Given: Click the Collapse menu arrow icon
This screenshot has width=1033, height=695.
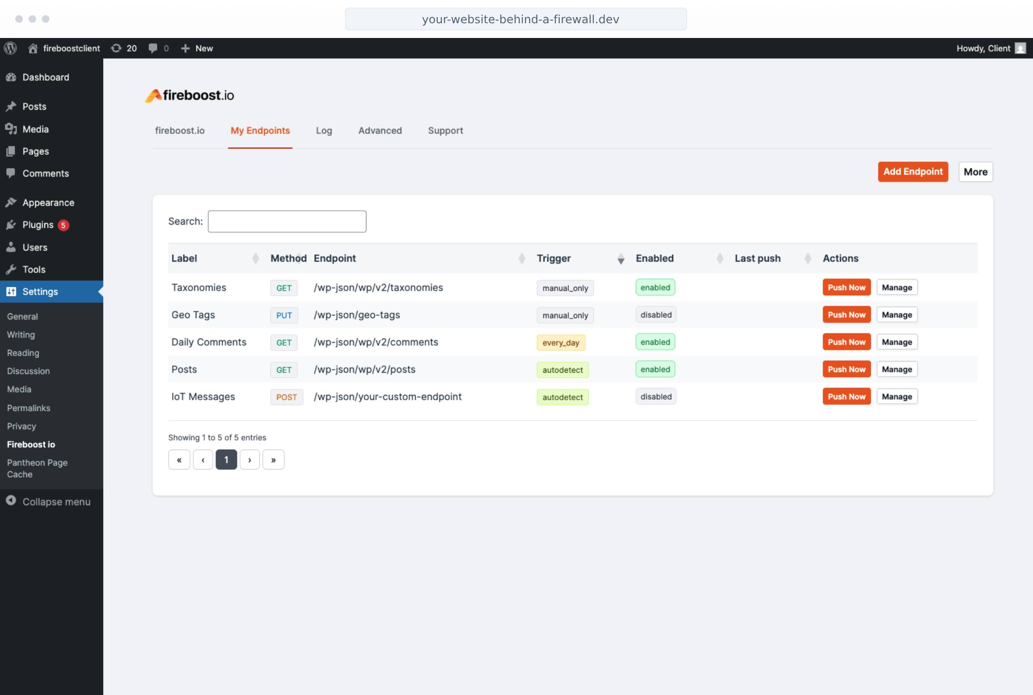Looking at the screenshot, I should [x=11, y=501].
